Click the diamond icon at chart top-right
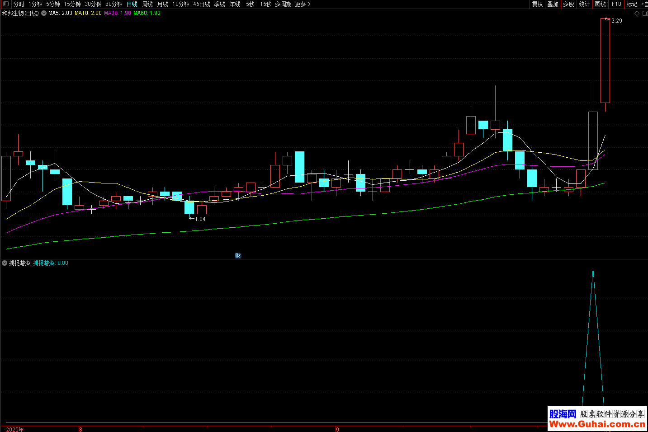This screenshot has height=432, width=648. (637, 14)
